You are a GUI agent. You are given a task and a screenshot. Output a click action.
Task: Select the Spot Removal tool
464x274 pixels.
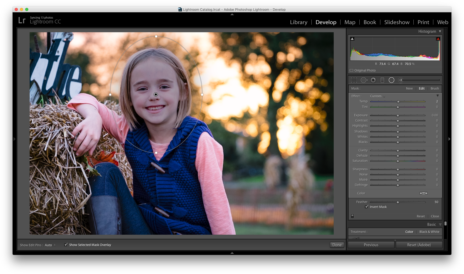click(x=364, y=80)
